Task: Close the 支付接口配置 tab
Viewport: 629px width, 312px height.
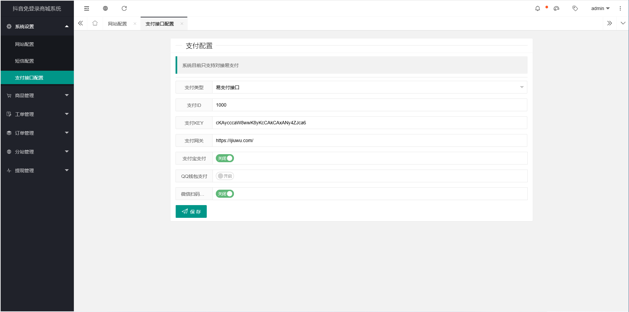Action: (182, 23)
